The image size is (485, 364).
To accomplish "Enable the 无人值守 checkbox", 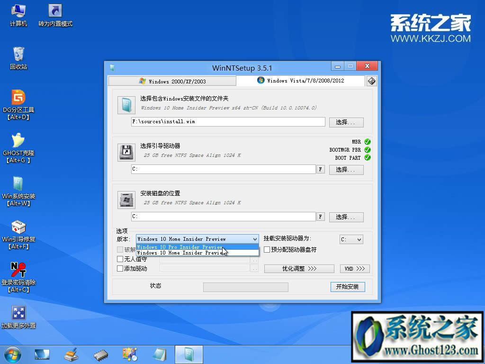I will click(x=120, y=259).
